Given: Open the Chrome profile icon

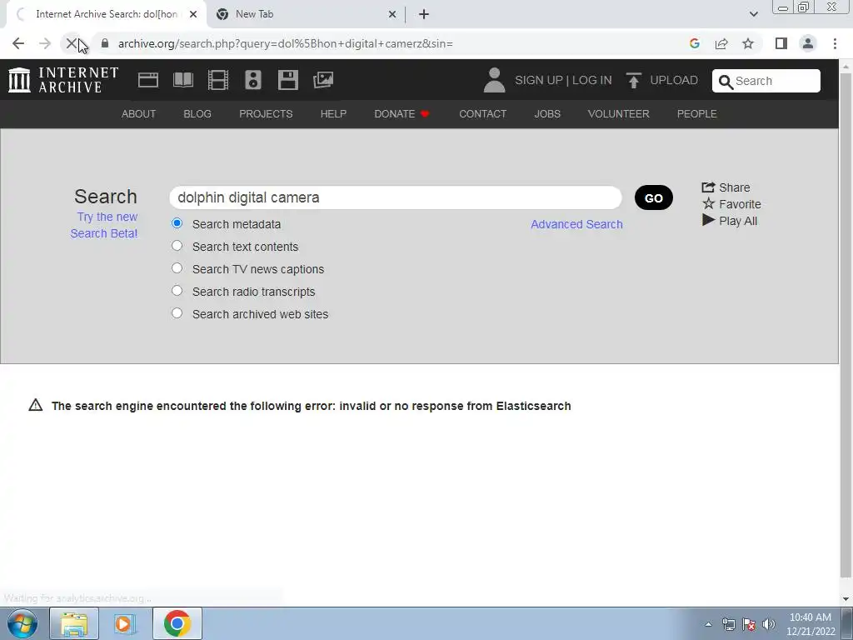Looking at the screenshot, I should 808,43.
